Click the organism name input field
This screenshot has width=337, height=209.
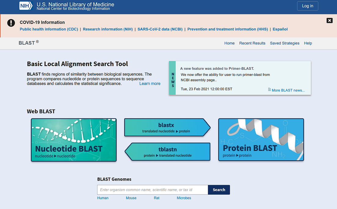[152, 190]
